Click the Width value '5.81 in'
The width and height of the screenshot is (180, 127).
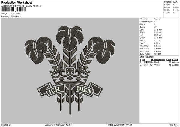click(175, 10)
